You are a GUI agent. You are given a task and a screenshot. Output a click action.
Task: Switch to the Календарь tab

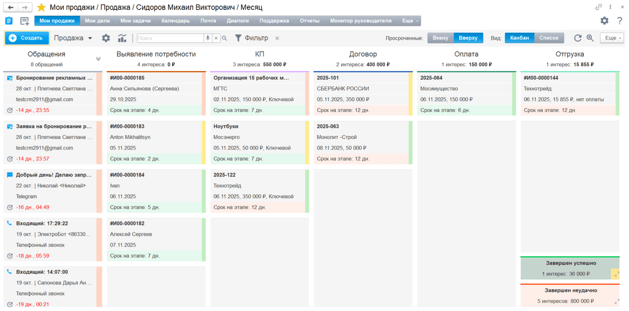175,21
